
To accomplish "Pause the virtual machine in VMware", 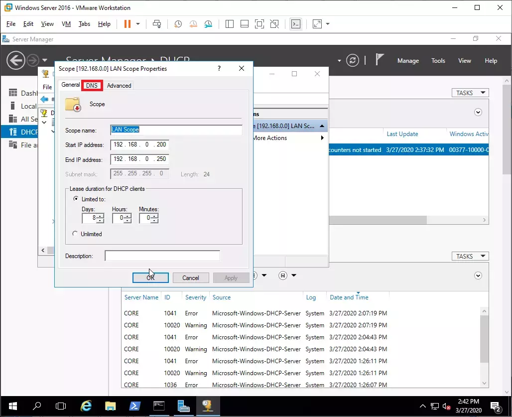I will point(128,24).
